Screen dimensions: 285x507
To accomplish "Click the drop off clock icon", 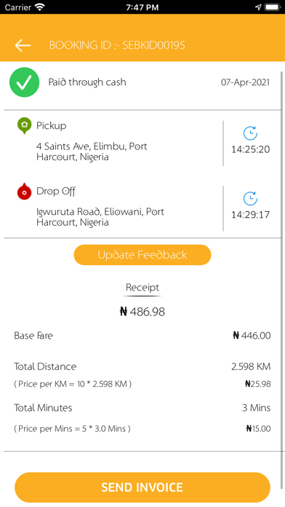I will click(x=250, y=199).
